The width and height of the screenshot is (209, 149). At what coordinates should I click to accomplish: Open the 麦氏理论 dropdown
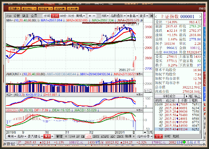(x=35, y=136)
